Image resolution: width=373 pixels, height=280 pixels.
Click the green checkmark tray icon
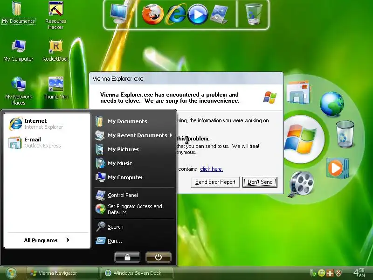pos(312,273)
